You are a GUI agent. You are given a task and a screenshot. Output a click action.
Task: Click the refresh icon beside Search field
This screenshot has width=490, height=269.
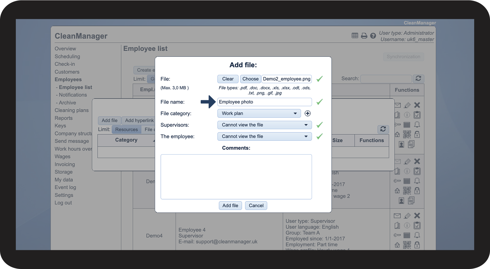pyautogui.click(x=418, y=79)
